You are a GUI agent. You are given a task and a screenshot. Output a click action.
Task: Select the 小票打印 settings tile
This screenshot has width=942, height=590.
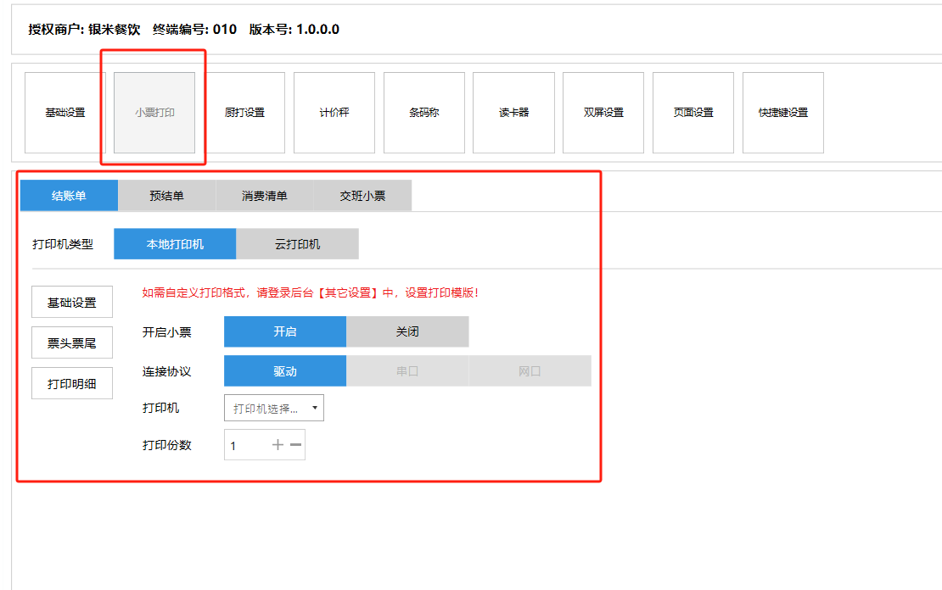coord(154,113)
